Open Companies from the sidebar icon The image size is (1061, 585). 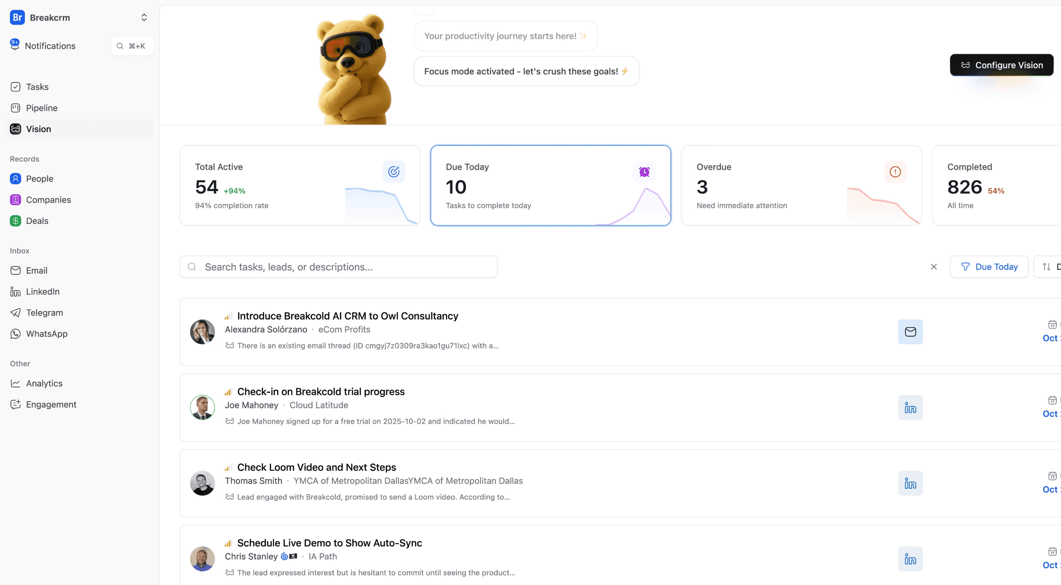[15, 200]
